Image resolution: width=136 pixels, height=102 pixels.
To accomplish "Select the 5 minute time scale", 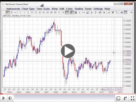I will click(x=28, y=12).
